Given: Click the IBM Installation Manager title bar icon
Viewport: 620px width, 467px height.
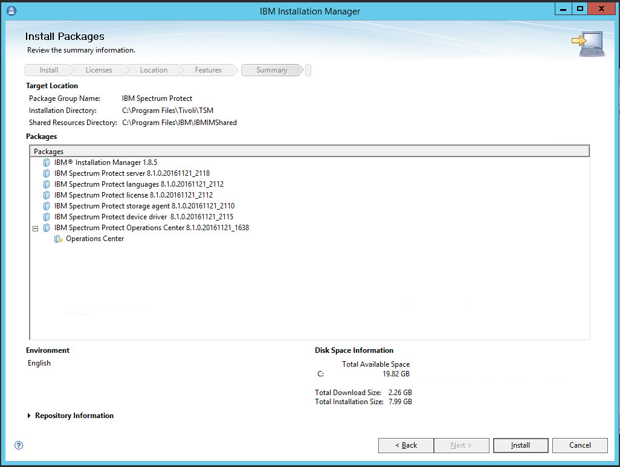Looking at the screenshot, I should pos(10,10).
